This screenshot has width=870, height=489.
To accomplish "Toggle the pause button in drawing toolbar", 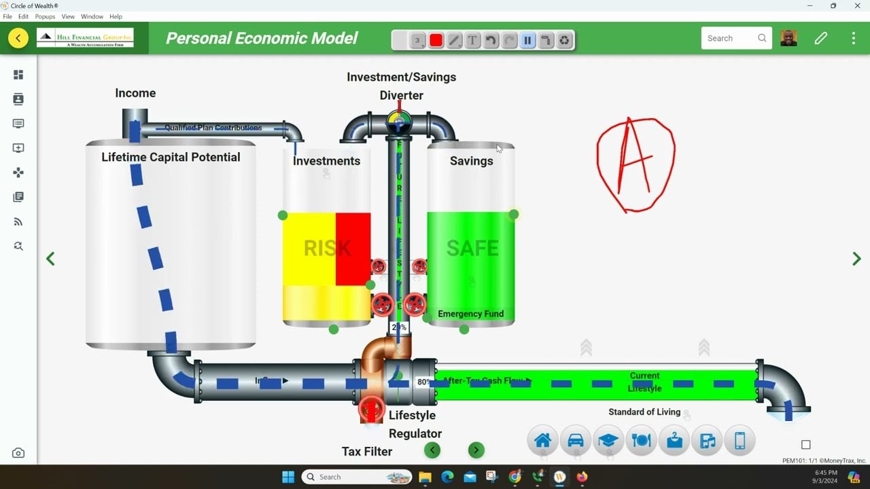I will point(527,40).
